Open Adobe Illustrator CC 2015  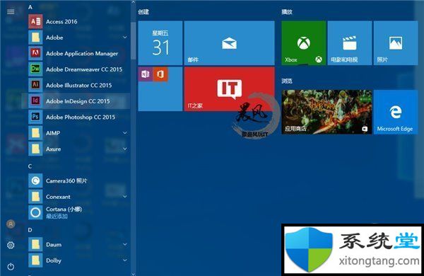click(78, 86)
